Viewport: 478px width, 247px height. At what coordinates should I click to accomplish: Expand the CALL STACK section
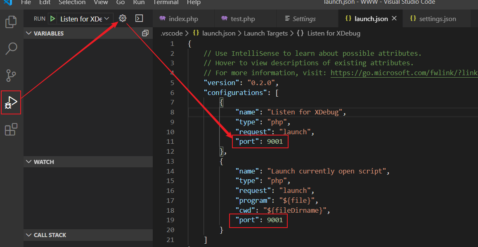[x=28, y=235]
